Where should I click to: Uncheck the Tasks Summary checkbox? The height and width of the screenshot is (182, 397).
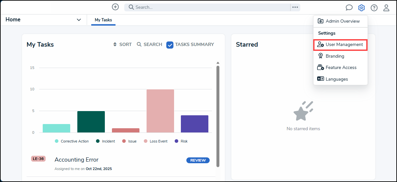tap(170, 45)
